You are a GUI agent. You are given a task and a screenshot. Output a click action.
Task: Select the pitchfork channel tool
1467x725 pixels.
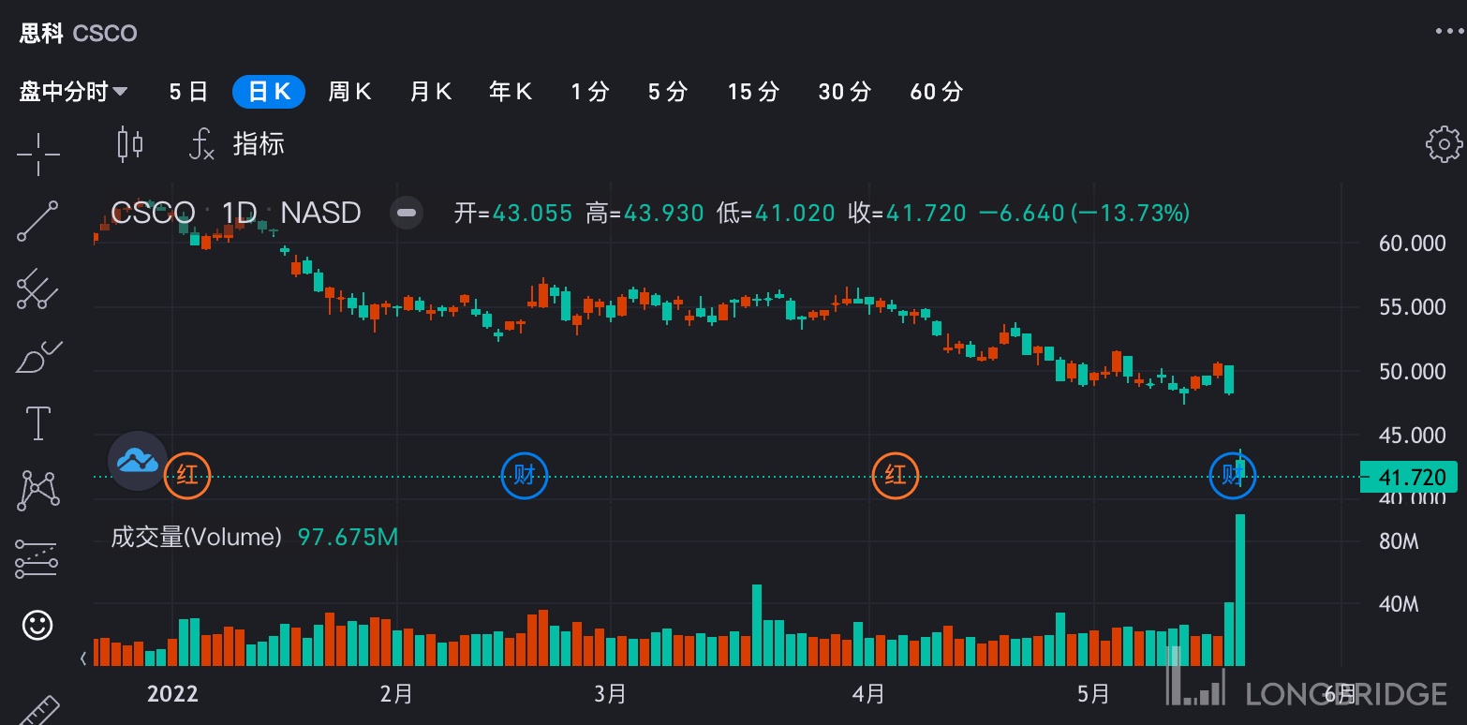[38, 289]
